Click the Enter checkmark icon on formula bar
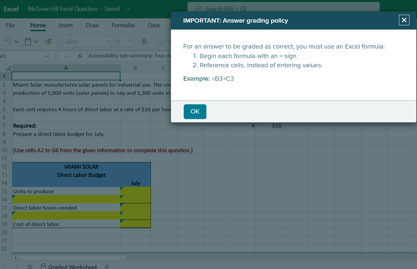The height and width of the screenshot is (269, 417). (67, 56)
